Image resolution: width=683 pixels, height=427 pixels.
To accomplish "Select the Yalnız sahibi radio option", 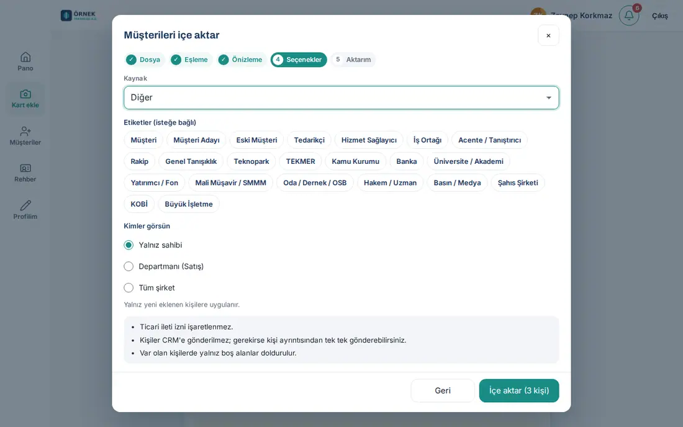I will coord(129,245).
